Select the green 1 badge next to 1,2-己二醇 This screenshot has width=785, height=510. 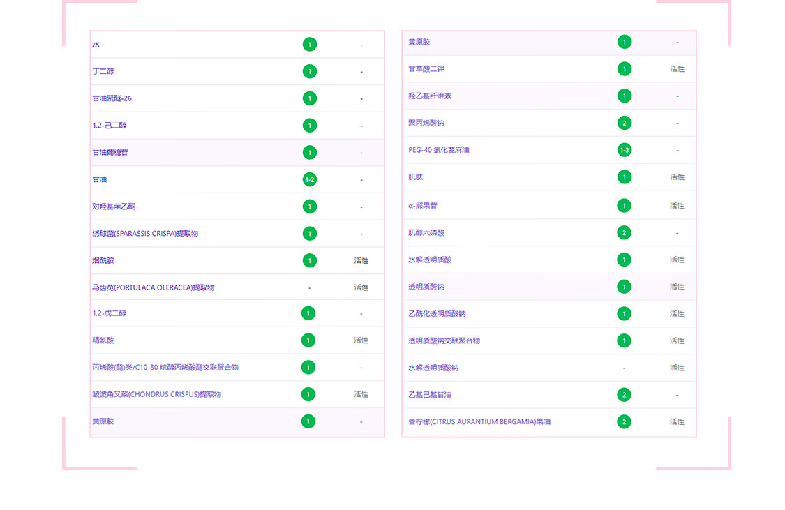coord(309,126)
